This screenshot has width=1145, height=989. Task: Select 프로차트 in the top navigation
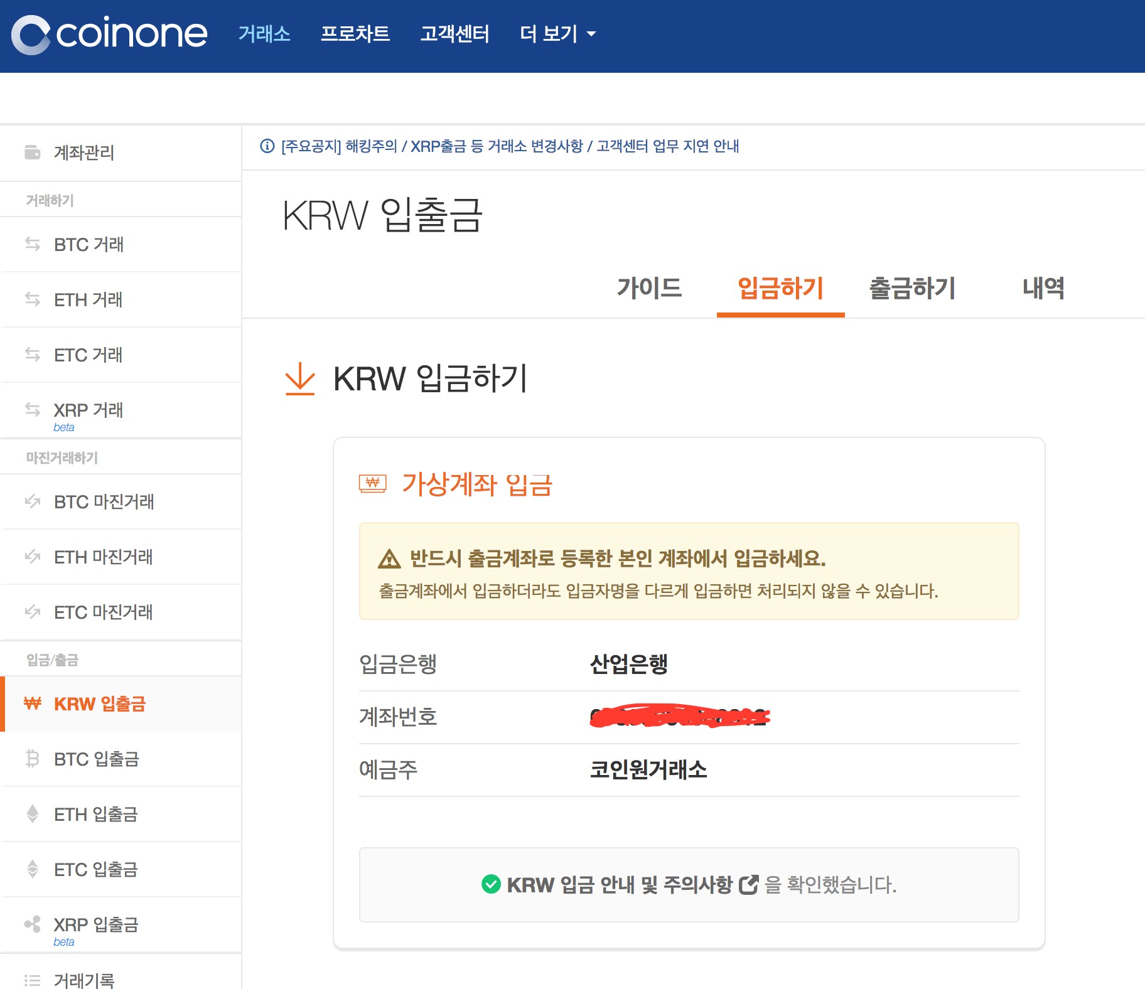(x=356, y=35)
